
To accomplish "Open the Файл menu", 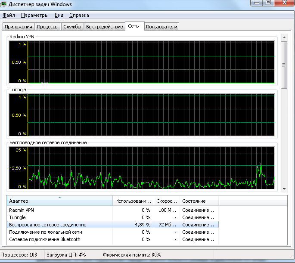I will click(x=9, y=15).
